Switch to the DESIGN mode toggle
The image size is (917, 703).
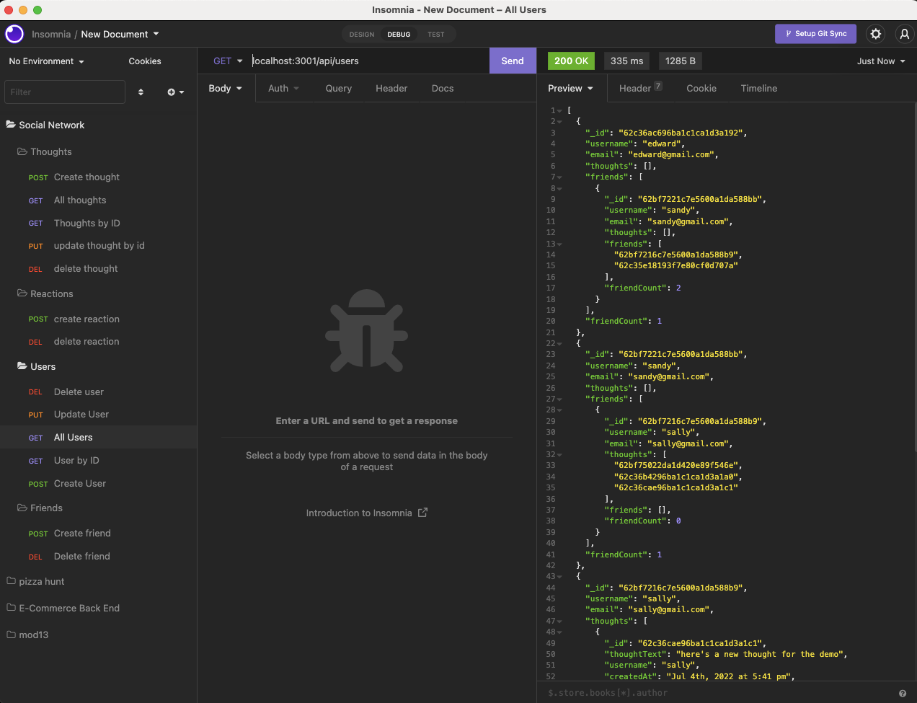tap(362, 35)
